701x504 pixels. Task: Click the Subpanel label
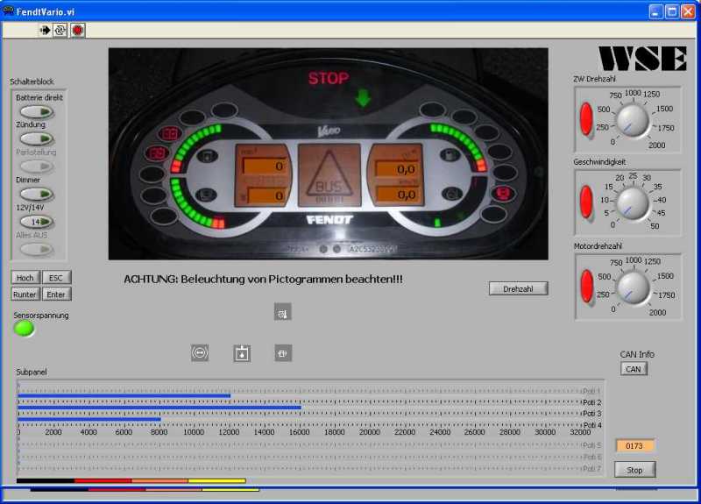[x=32, y=372]
